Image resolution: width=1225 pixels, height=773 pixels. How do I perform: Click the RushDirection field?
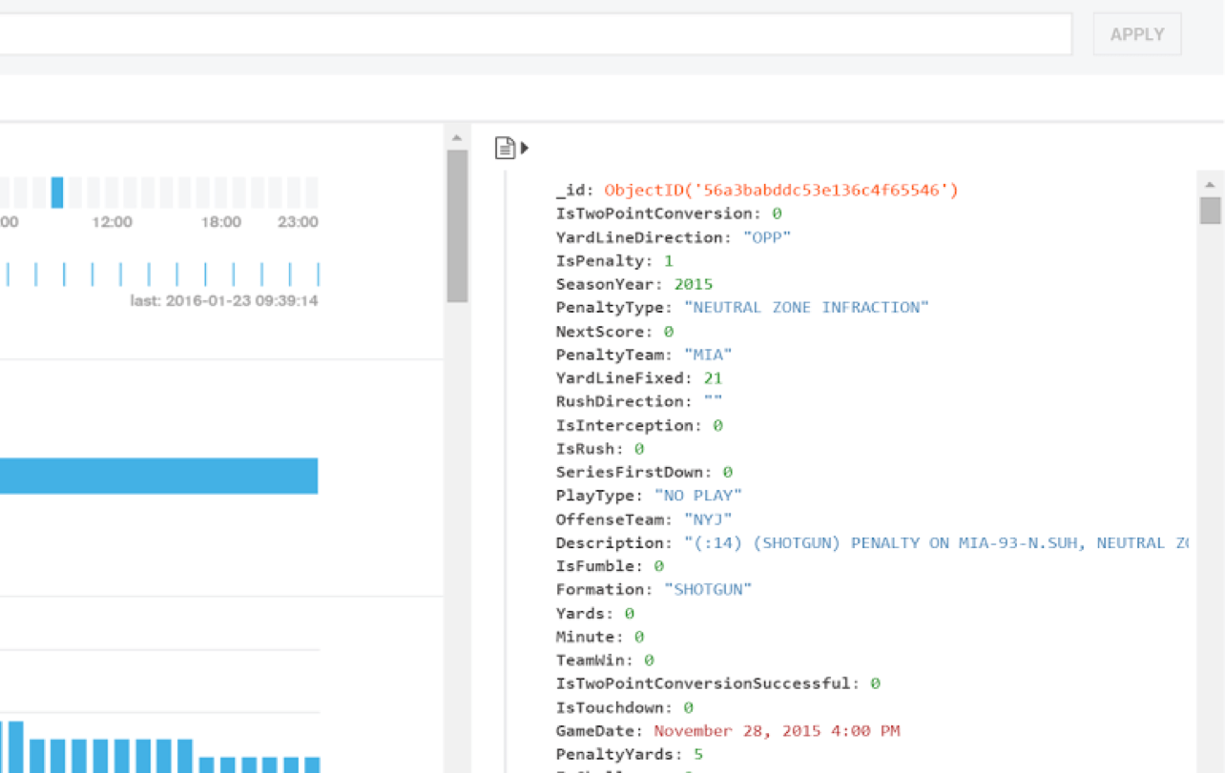coord(639,401)
